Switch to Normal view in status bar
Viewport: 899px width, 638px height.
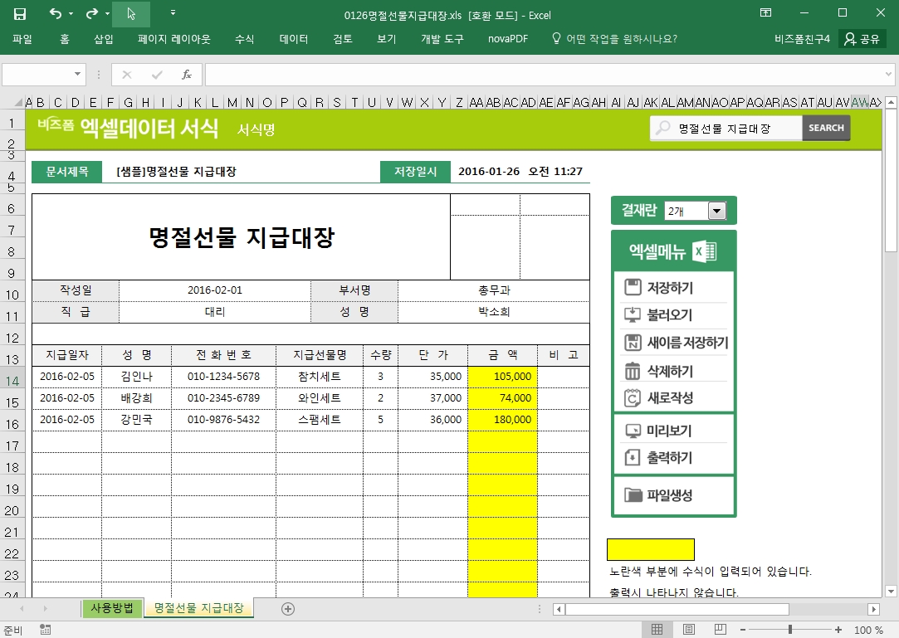coord(657,630)
